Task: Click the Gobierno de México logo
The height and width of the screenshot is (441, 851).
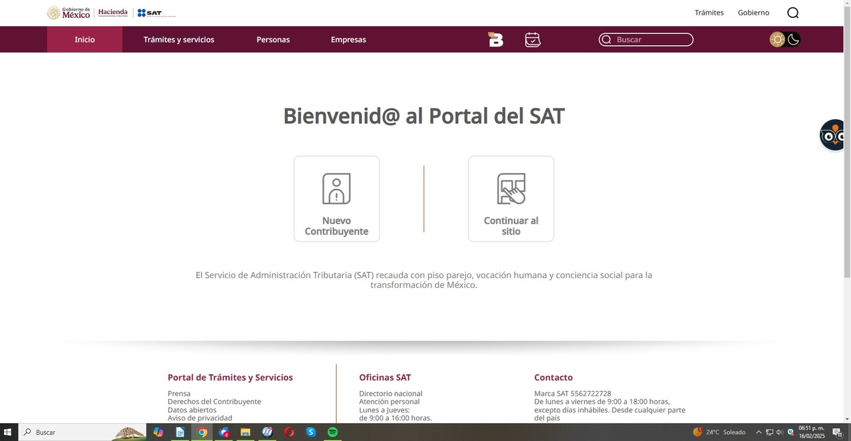Action: (x=68, y=13)
